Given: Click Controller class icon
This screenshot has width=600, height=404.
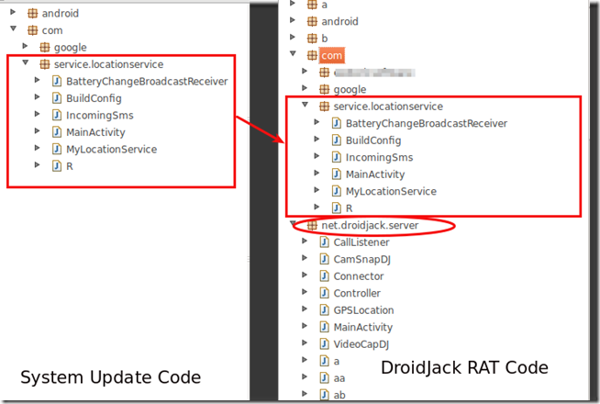Looking at the screenshot, I should pyautogui.click(x=325, y=293).
